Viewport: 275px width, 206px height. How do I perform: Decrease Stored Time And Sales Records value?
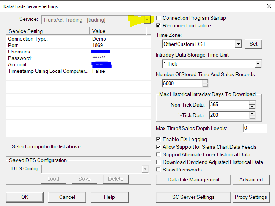coord(205,85)
